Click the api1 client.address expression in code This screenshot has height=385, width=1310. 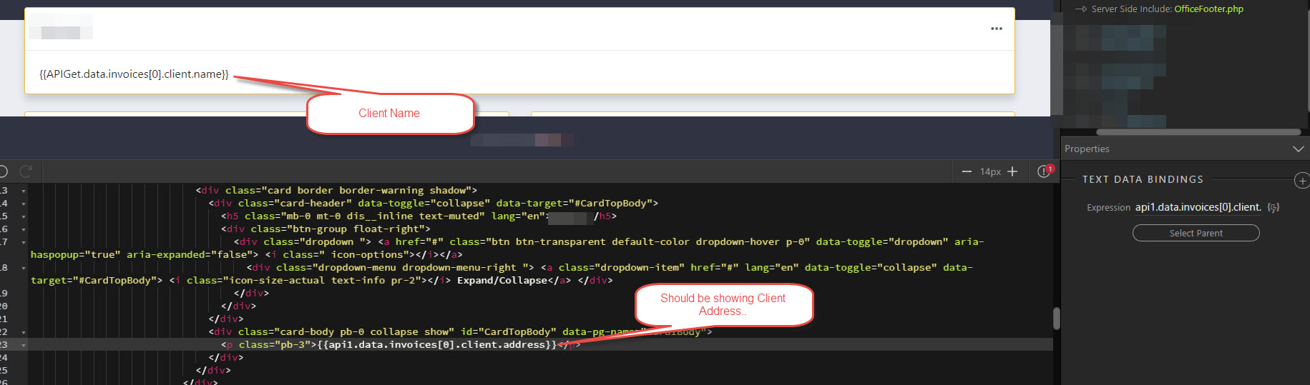pos(436,345)
